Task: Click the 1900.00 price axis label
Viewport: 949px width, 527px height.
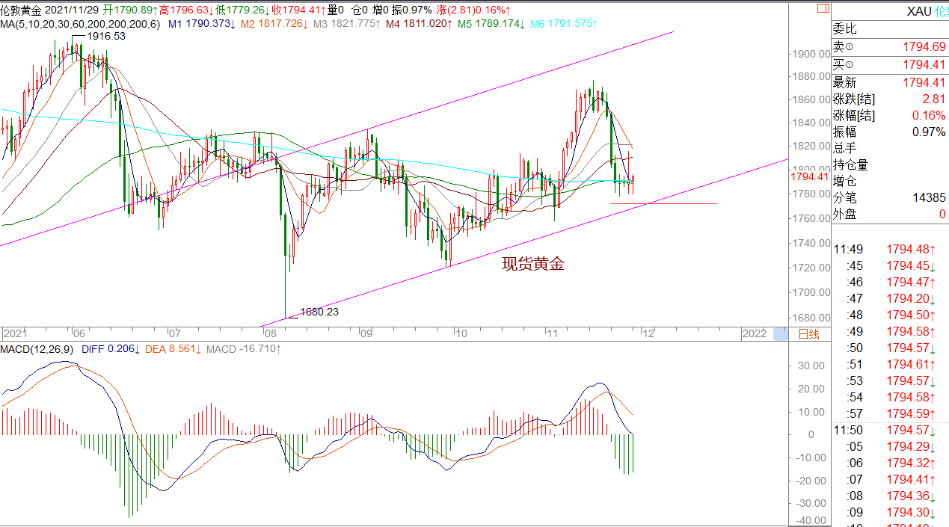Action: (811, 54)
